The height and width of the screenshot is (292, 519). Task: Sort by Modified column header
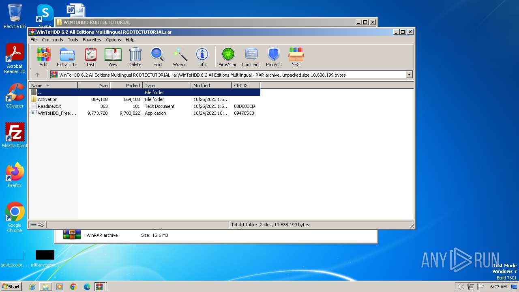pos(211,86)
